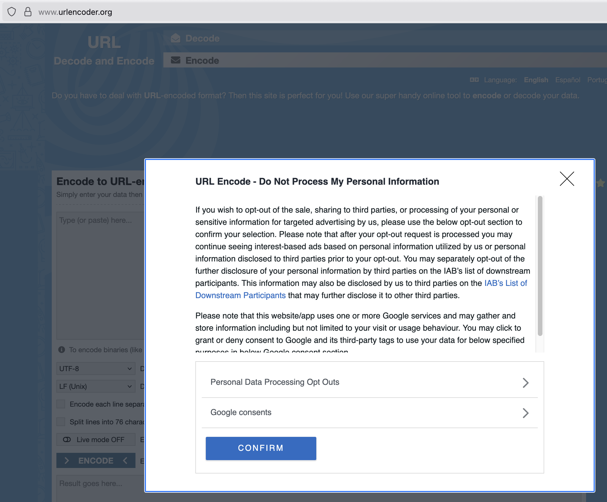The height and width of the screenshot is (502, 607).
Task: Select the Español language option
Action: pyautogui.click(x=567, y=80)
